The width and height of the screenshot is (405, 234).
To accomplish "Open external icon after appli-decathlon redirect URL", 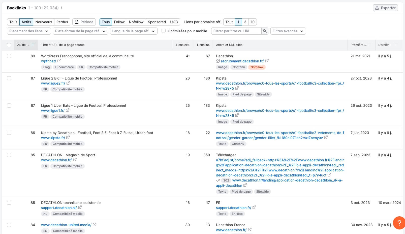I will pos(245,185).
